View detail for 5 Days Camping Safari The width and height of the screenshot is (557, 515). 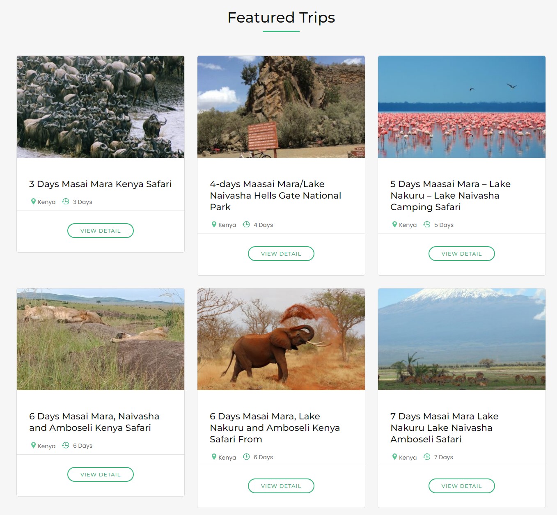tap(462, 254)
